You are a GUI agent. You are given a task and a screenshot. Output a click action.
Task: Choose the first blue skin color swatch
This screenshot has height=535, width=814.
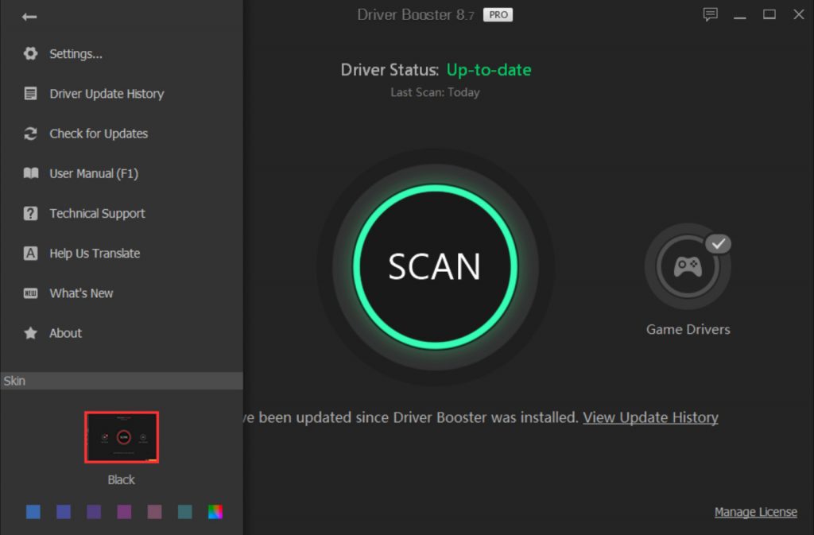[x=33, y=512]
